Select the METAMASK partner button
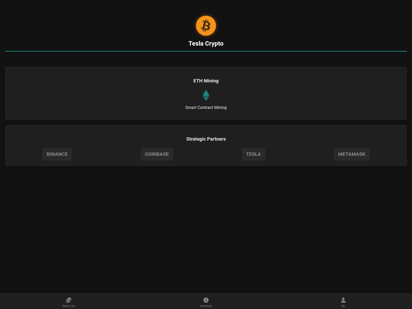The image size is (412, 309). click(352, 154)
